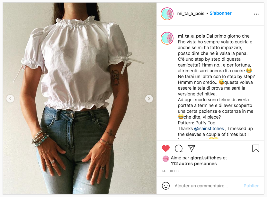Follow the account with S'abonner
The height and width of the screenshot is (197, 267).
[x=220, y=13]
